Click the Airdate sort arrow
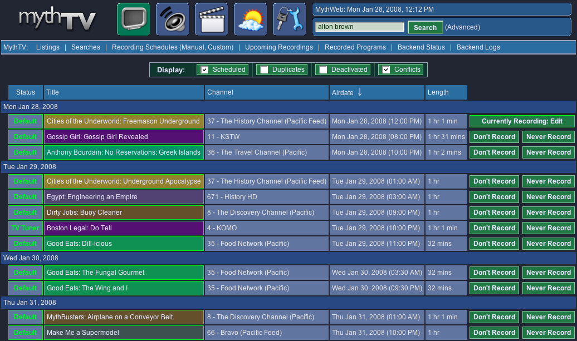Viewport: 577px width, 341px height. 360,92
